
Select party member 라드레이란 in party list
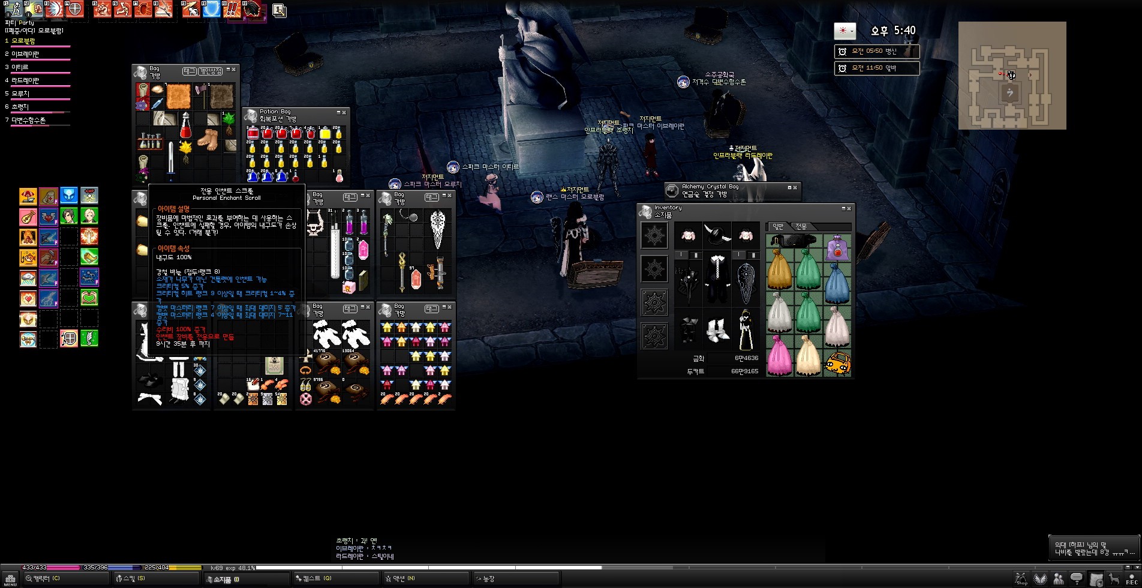coord(25,80)
